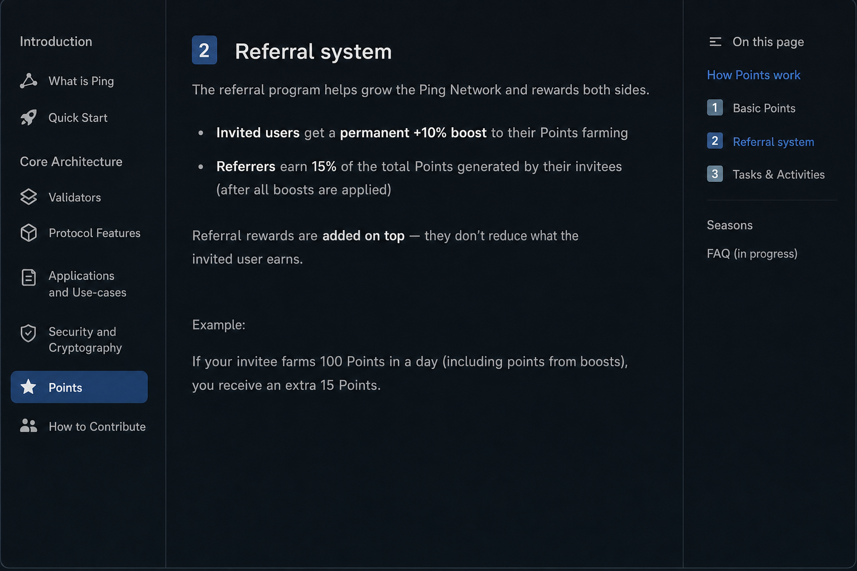
Task: Go to the Validators section
Action: pyautogui.click(x=75, y=197)
